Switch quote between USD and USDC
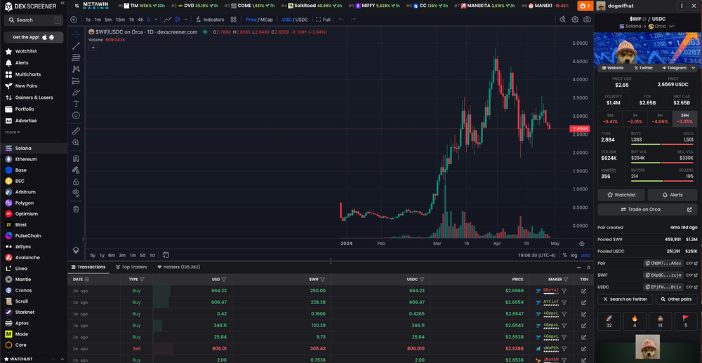 (295, 20)
